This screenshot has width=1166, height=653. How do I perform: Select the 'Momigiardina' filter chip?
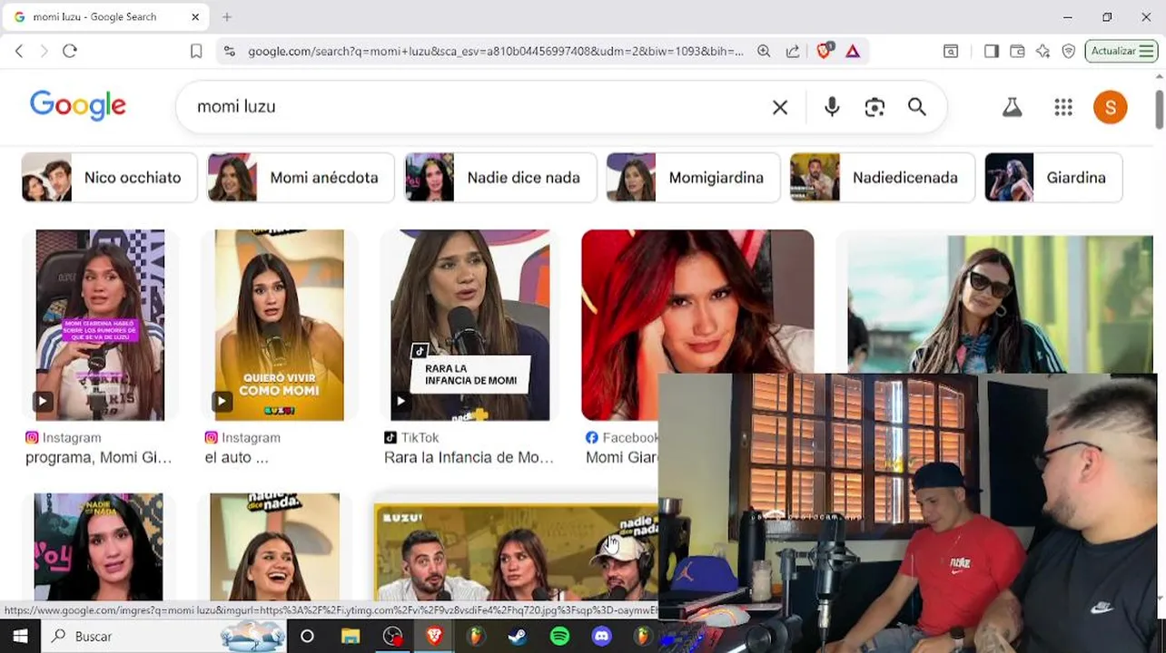click(693, 178)
